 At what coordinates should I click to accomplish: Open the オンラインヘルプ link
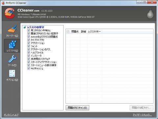click(11, 115)
